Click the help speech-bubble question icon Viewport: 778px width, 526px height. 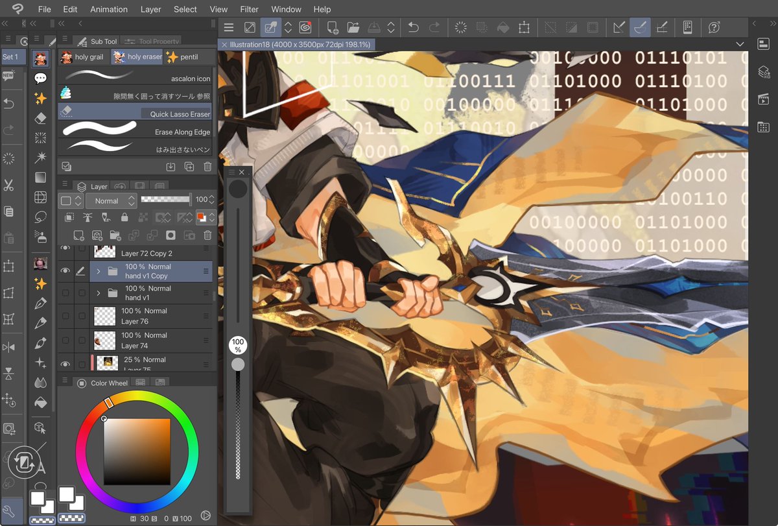714,27
